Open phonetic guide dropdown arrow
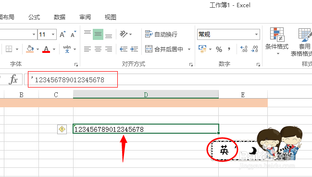The width and height of the screenshot is (312, 177). pyautogui.click(x=75, y=49)
